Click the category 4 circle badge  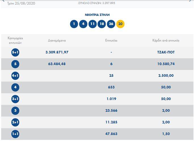click(x=15, y=88)
